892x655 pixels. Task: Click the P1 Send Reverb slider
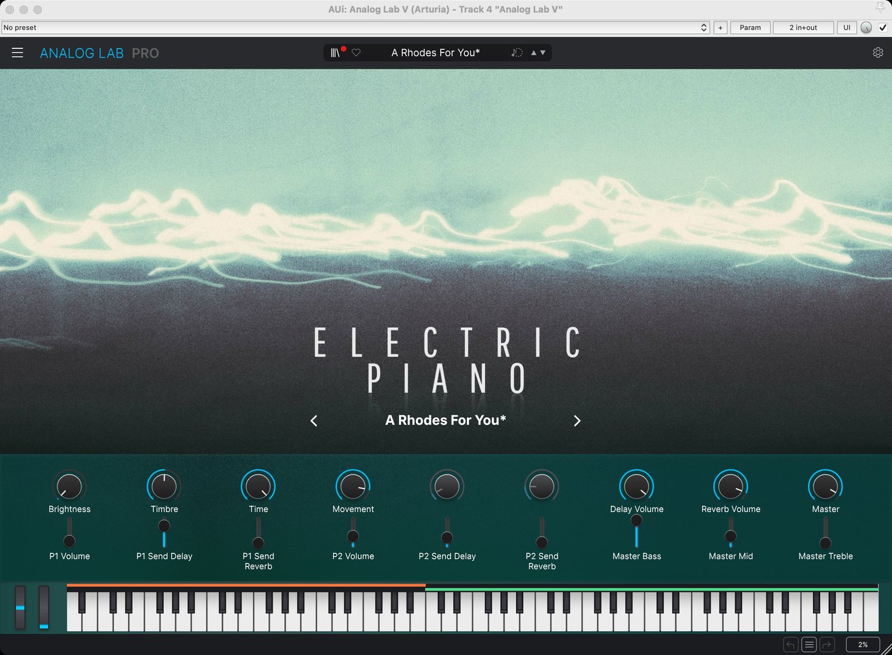point(258,533)
